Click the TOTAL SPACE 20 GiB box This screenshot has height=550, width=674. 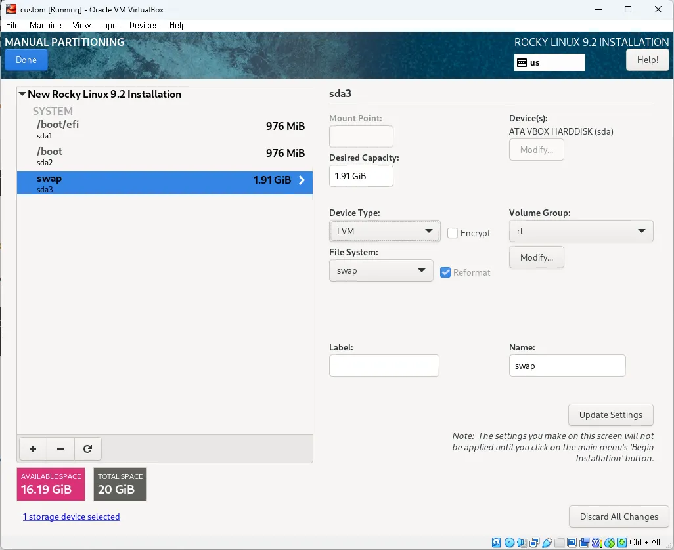(120, 484)
